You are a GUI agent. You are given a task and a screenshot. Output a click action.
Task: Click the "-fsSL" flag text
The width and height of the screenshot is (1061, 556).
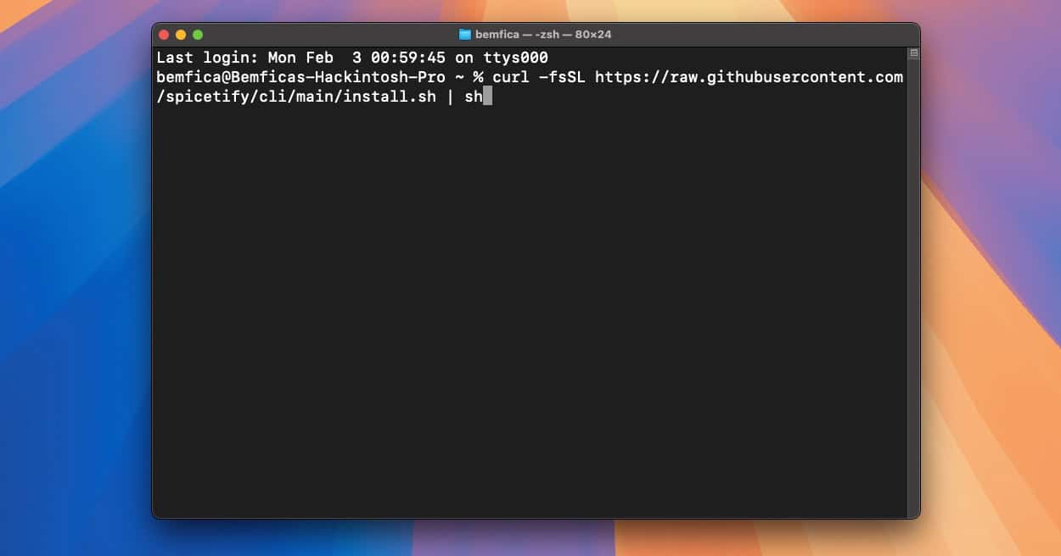pos(562,77)
